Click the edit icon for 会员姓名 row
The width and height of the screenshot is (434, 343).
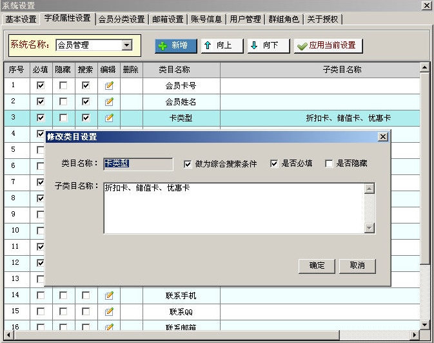tap(109, 101)
